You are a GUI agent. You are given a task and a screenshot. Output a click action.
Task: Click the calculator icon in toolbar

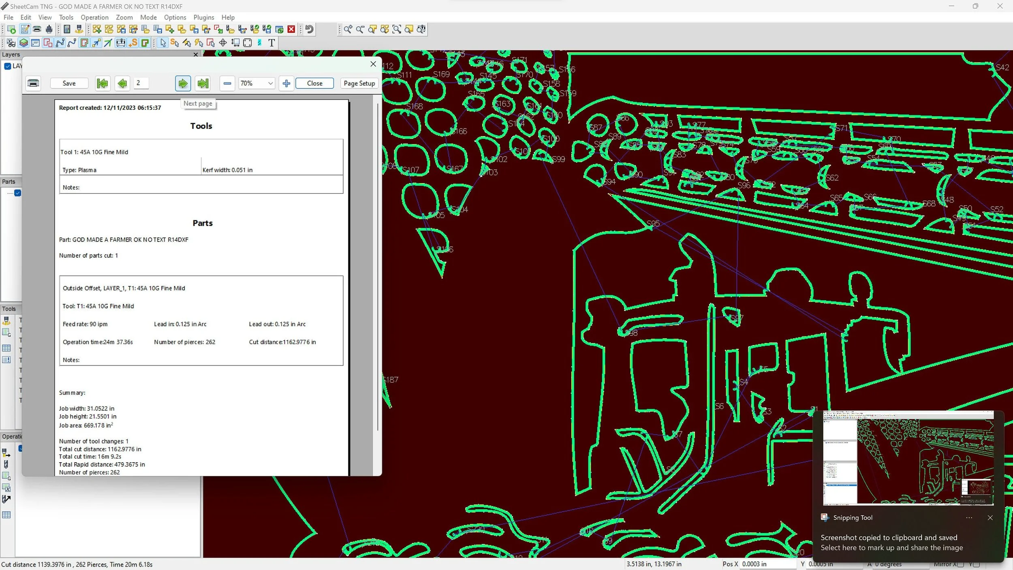pos(67,29)
